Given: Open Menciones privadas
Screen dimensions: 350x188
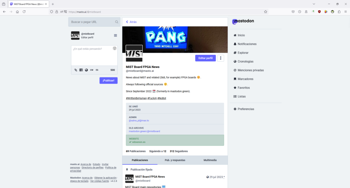Looking at the screenshot, I should (x=248, y=70).
